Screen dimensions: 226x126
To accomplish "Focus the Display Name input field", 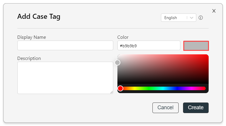I will click(x=65, y=46).
